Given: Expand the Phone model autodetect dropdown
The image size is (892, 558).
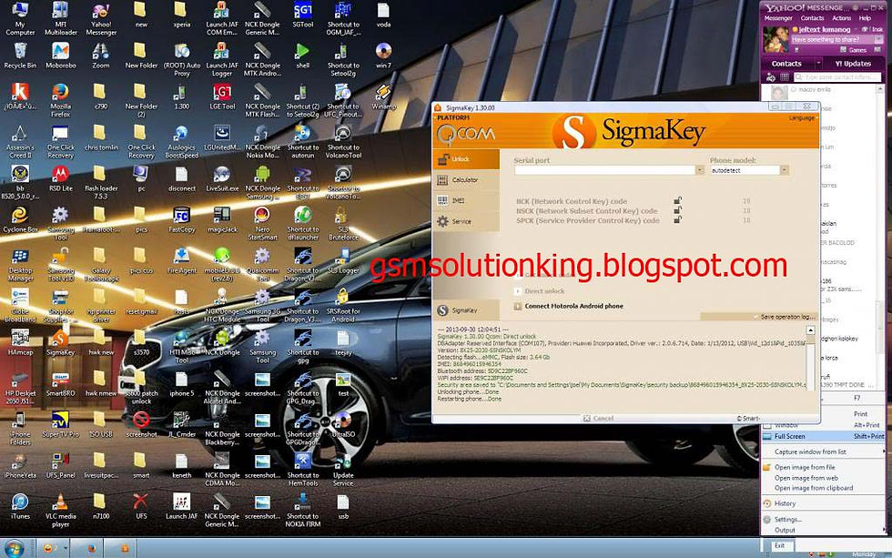Looking at the screenshot, I should 784,170.
